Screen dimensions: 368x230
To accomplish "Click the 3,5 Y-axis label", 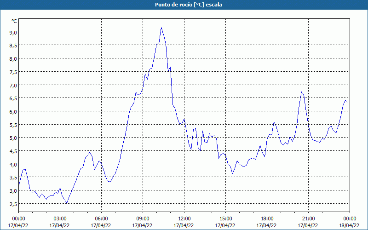I will point(13,178).
